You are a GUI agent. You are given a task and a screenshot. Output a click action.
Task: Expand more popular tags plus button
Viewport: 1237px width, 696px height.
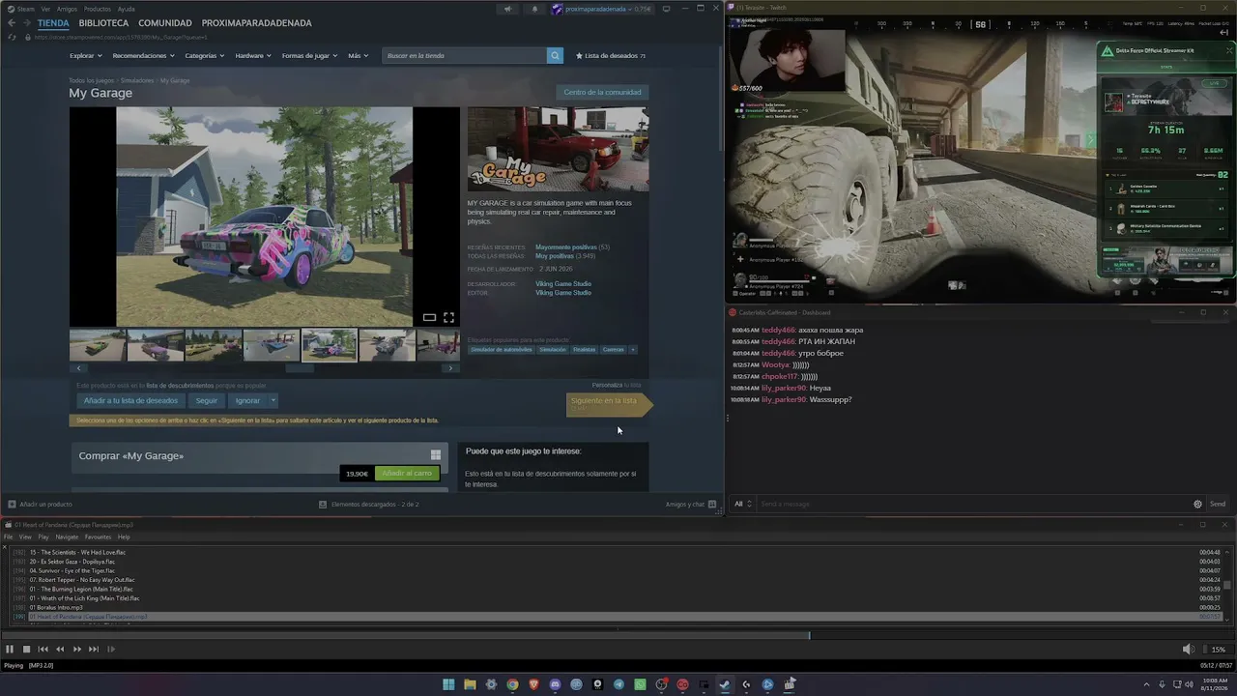(633, 350)
